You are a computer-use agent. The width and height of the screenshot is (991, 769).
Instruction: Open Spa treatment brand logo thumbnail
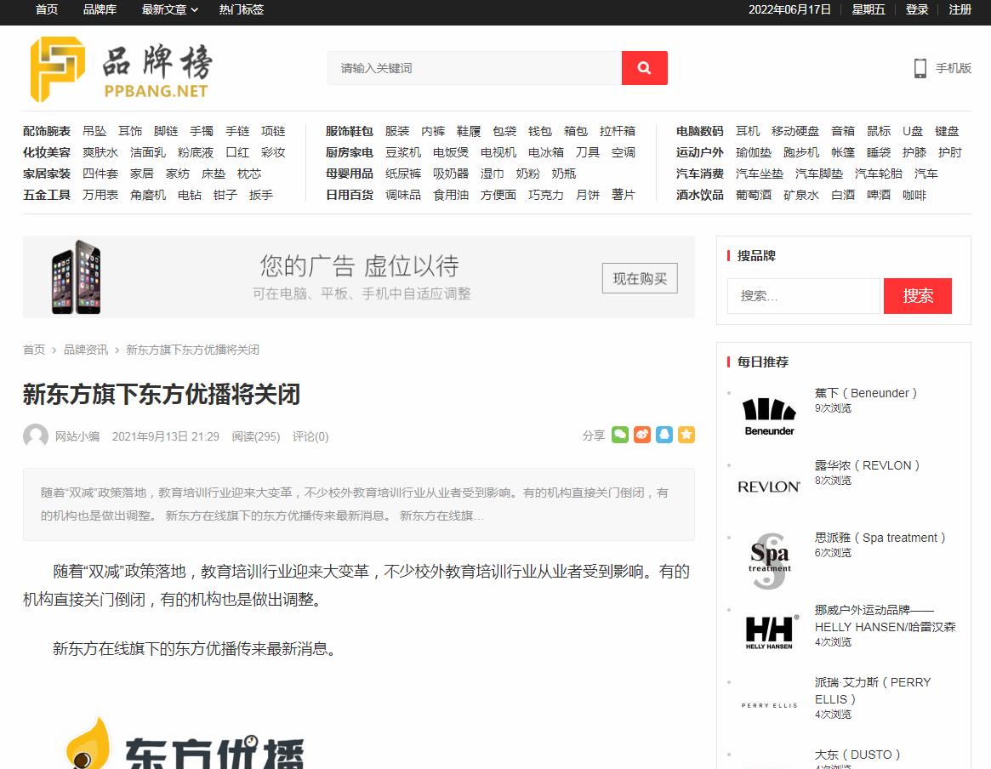point(769,561)
